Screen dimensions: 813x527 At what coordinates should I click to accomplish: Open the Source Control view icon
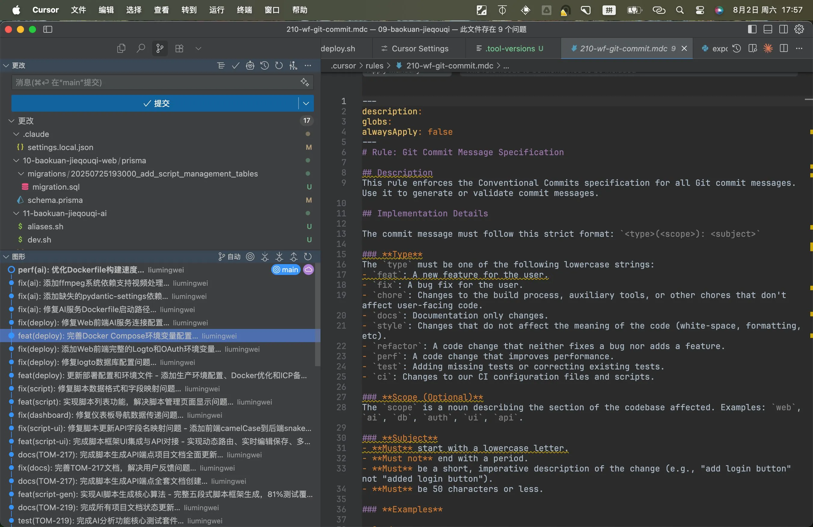(160, 48)
